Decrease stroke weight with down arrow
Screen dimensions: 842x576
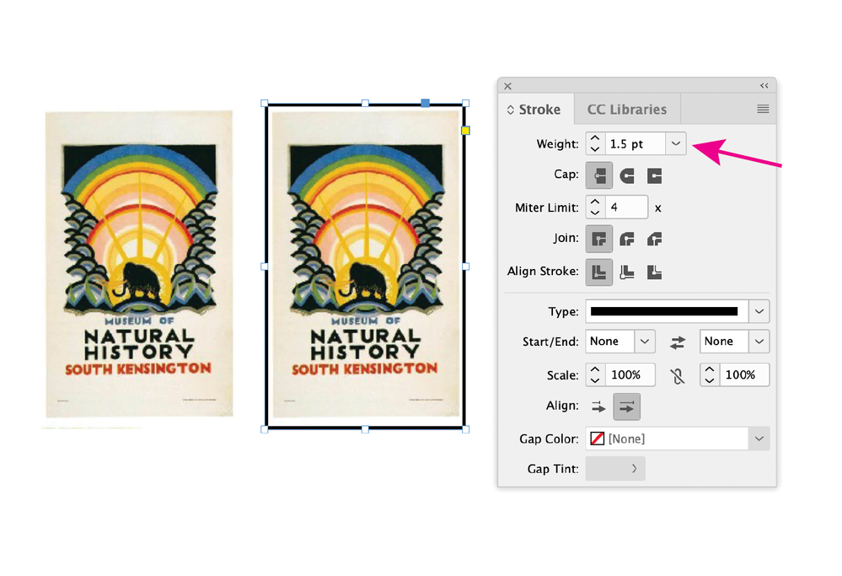click(x=595, y=149)
